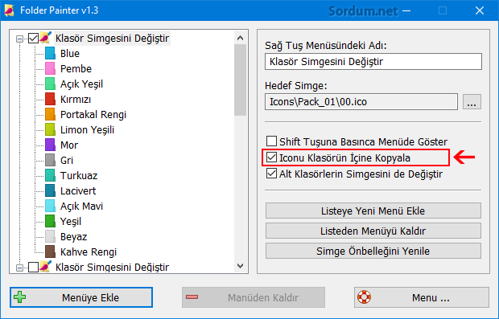Select the Açık Yeşil tree item label
Screen dimensions: 499x319
point(81,84)
